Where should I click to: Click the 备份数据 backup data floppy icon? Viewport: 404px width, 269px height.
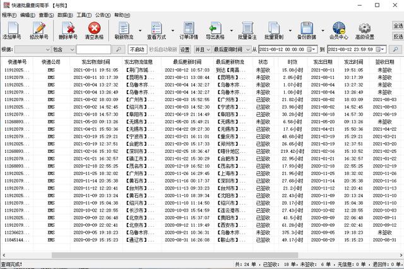pos(307,30)
